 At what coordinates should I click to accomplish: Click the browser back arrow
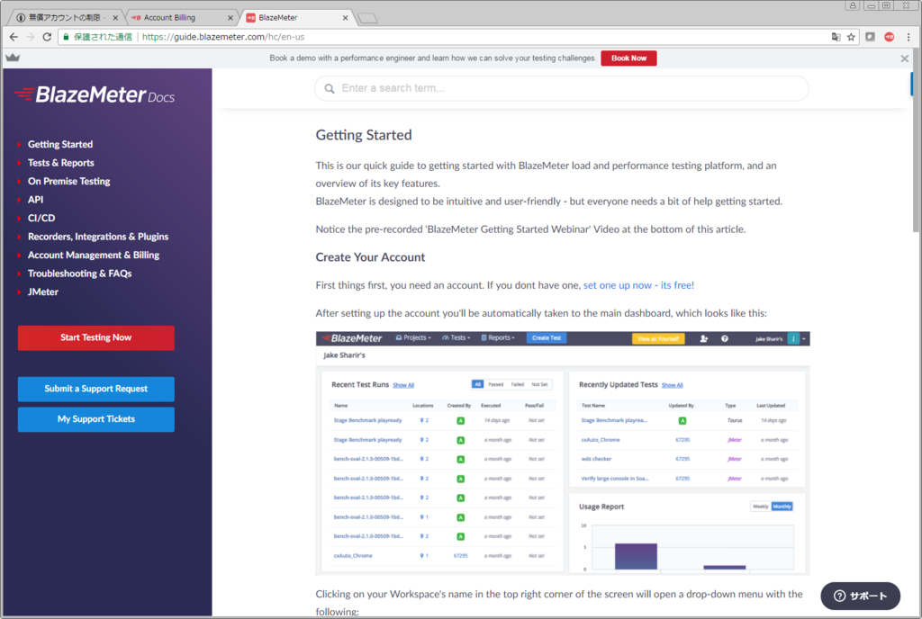pos(14,37)
